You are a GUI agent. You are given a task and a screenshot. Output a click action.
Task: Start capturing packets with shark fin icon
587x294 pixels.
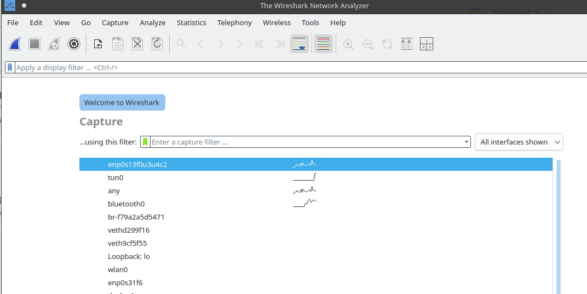15,44
